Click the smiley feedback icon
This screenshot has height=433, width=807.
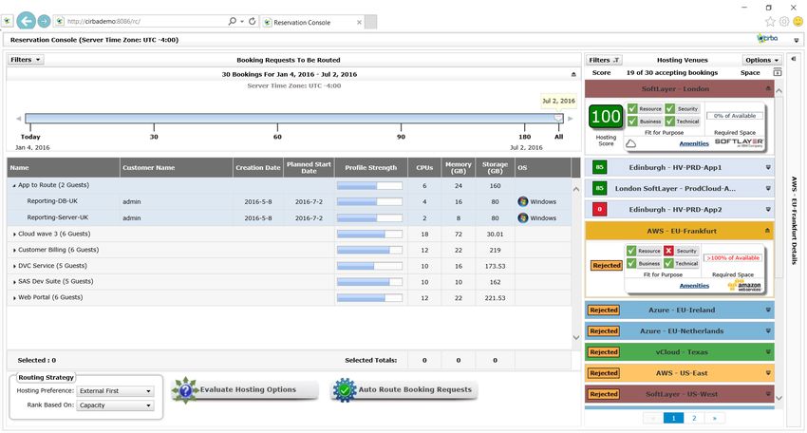click(798, 21)
